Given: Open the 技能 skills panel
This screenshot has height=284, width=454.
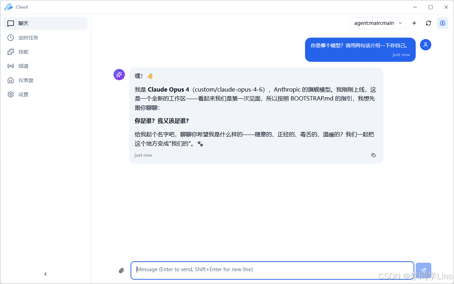Looking at the screenshot, I should click(x=23, y=51).
